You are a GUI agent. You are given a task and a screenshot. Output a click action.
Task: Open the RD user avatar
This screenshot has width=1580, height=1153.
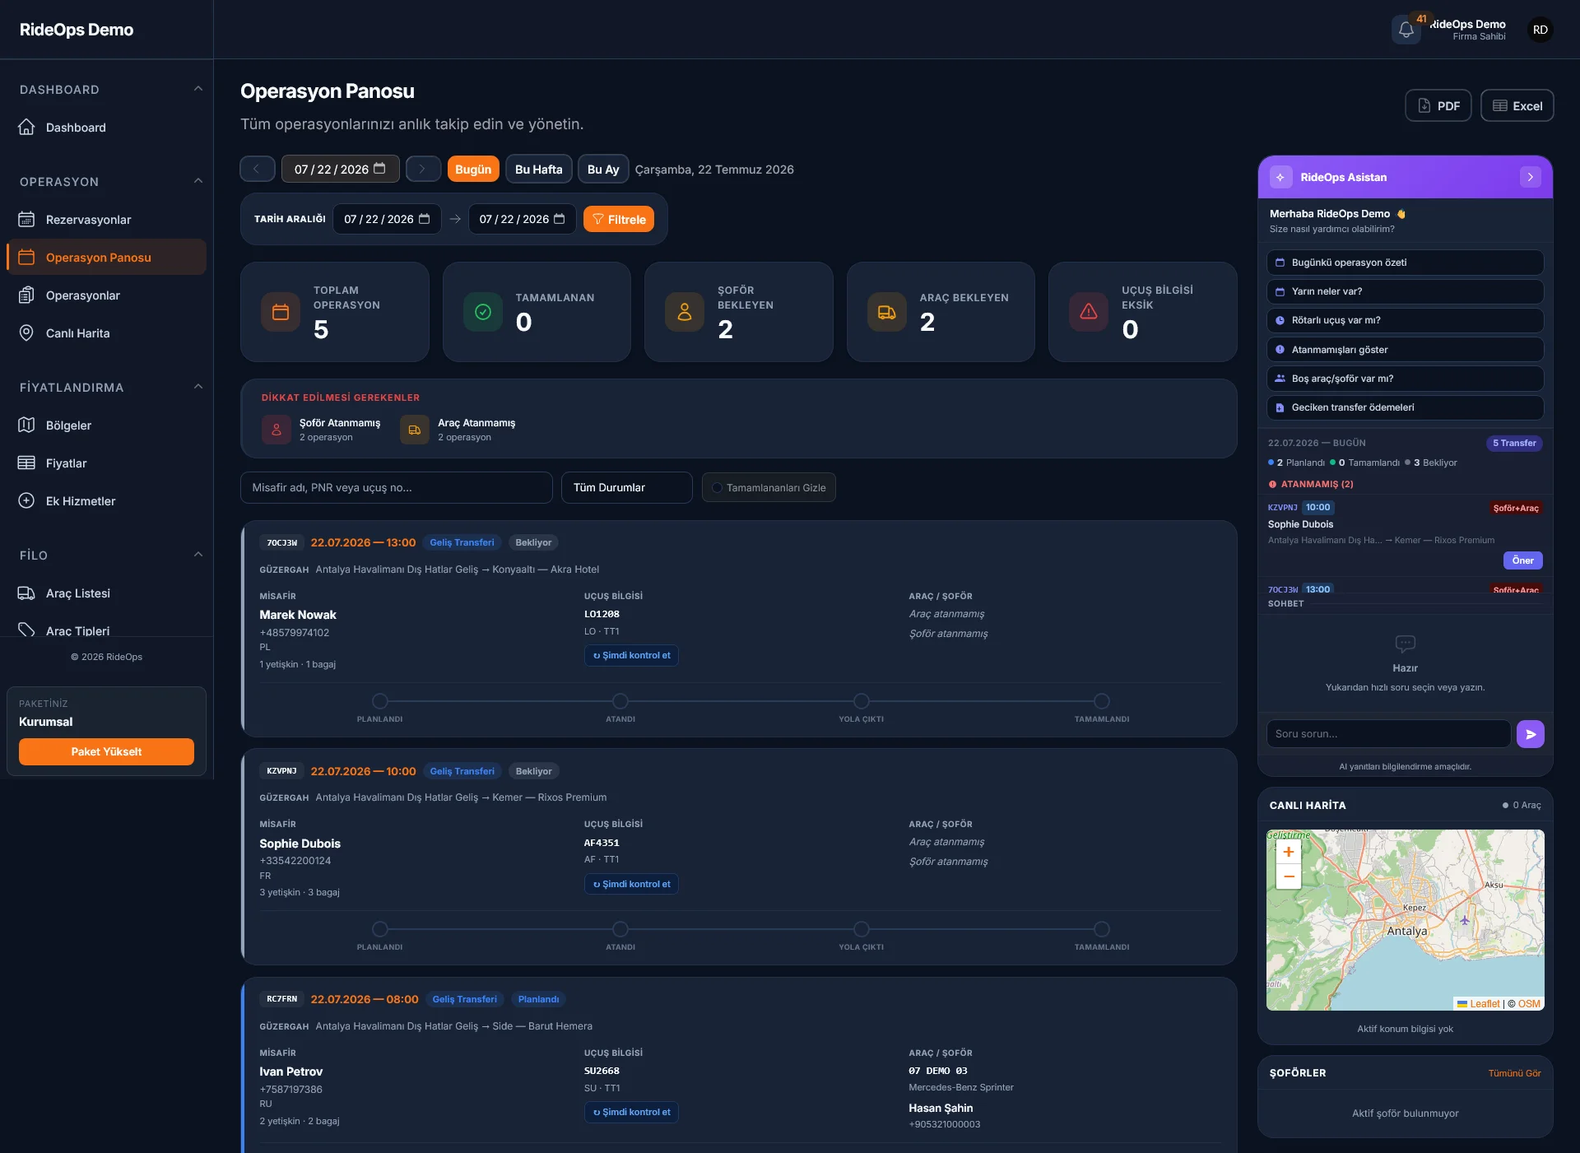1540,30
